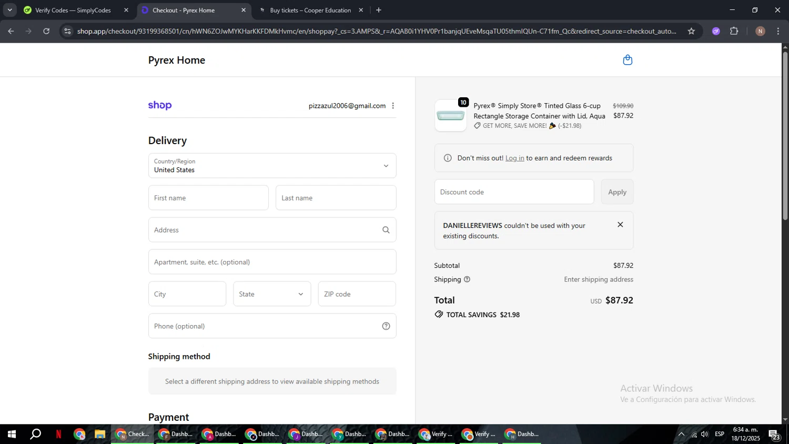Open the notification center icon

774,435
